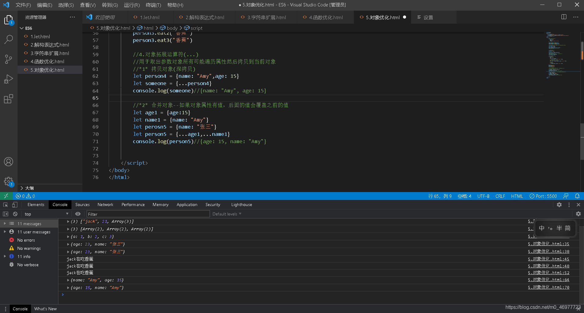The height and width of the screenshot is (313, 584).
Task: Open the 终端(T) menu
Action: 153,5
